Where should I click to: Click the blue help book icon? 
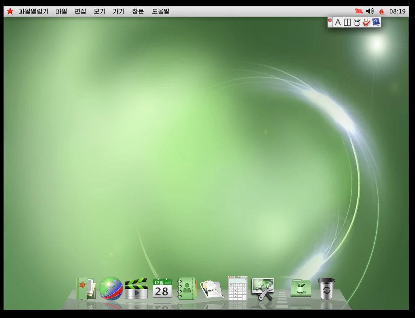pos(376,22)
